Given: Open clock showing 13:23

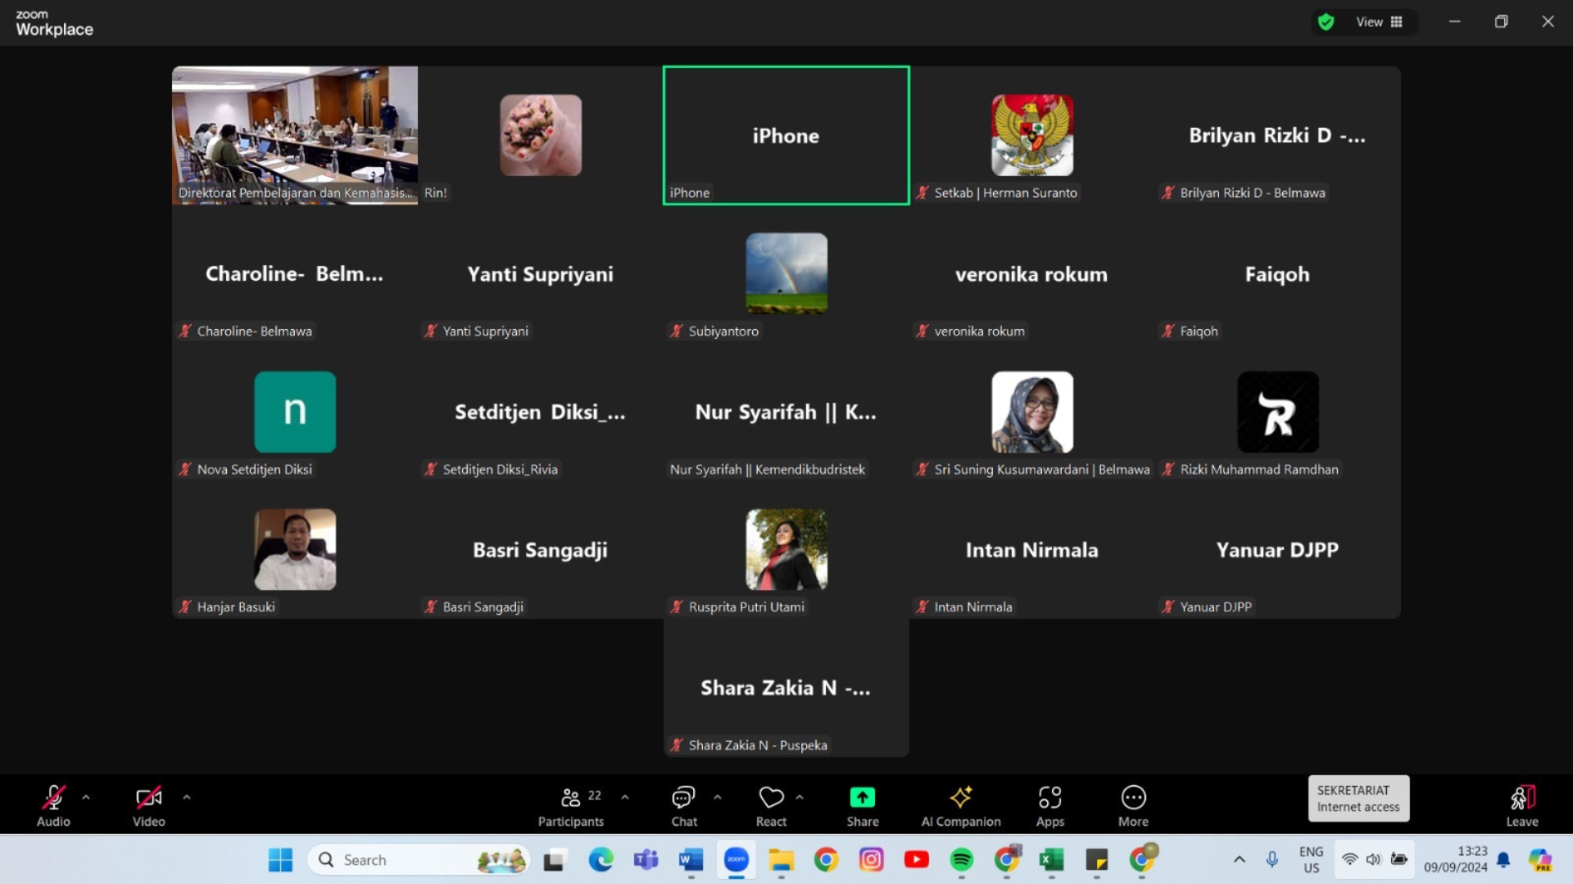Looking at the screenshot, I should click(x=1456, y=859).
